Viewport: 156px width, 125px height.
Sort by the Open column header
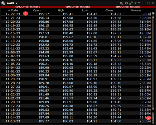point(37,10)
